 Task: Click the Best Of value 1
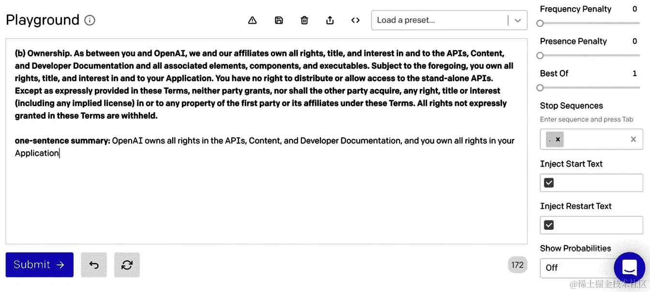(x=635, y=73)
